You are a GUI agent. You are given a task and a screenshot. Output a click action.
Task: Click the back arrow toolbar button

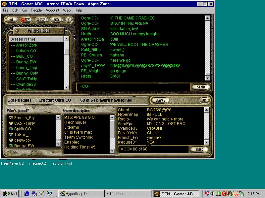coord(12,20)
